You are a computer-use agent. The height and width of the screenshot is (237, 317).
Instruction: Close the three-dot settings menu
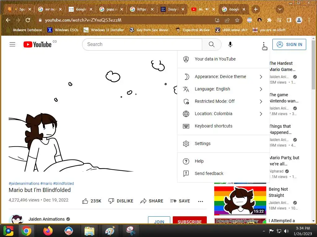click(x=264, y=44)
